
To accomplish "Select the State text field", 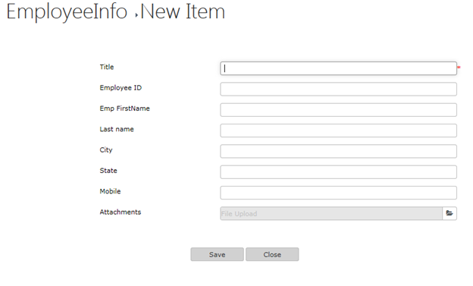I will click(x=339, y=172).
